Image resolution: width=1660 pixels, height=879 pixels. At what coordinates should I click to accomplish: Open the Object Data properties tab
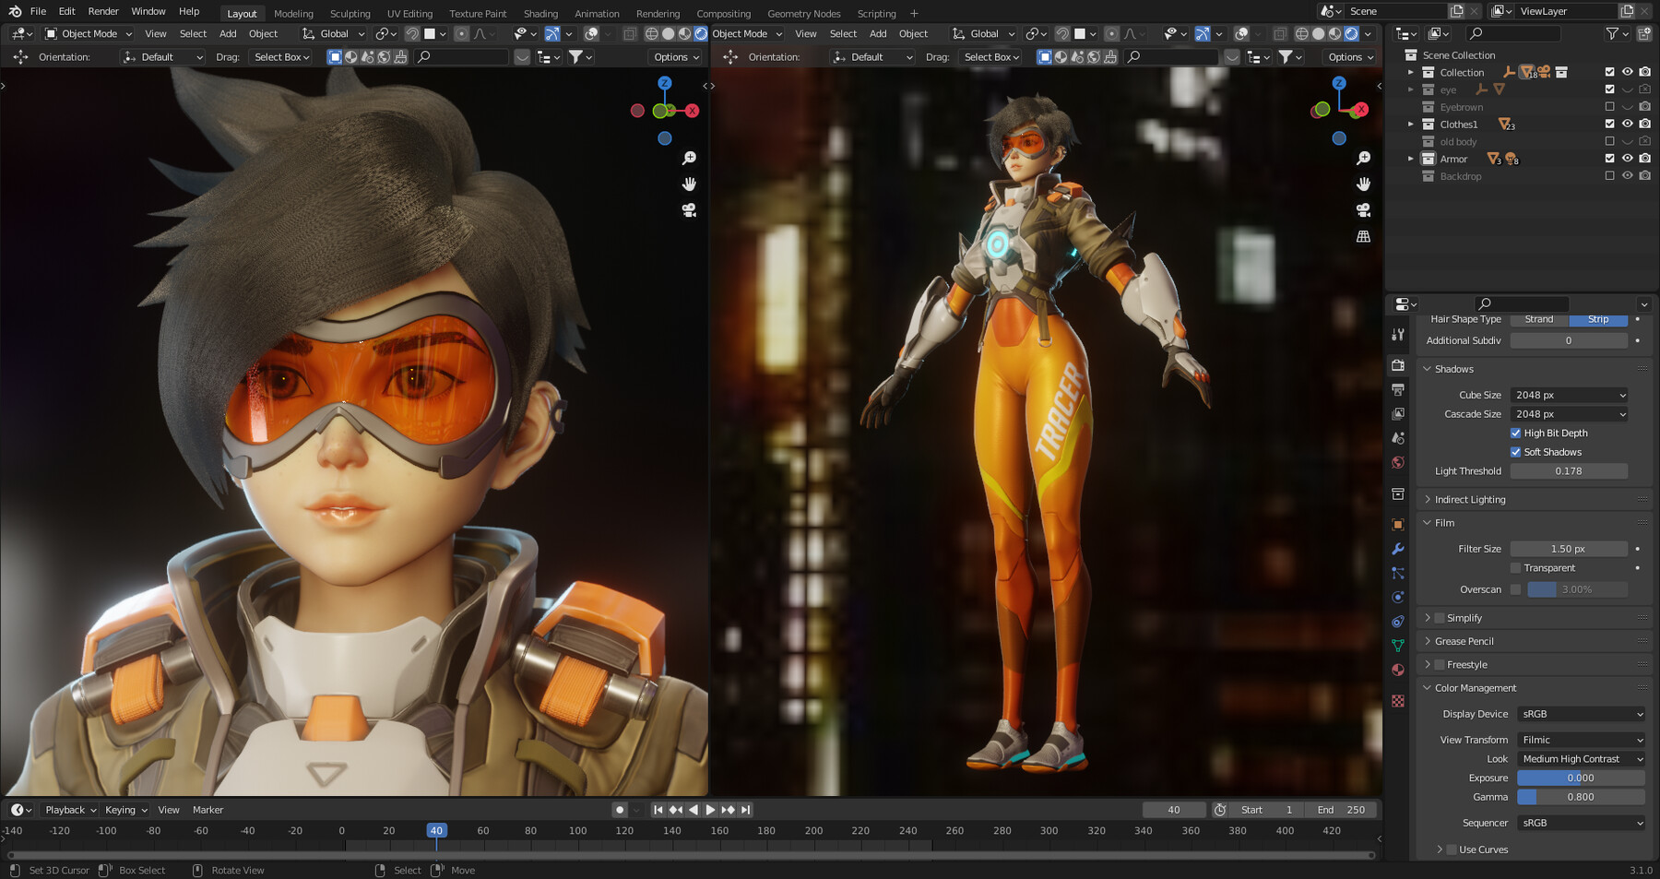pyautogui.click(x=1398, y=646)
